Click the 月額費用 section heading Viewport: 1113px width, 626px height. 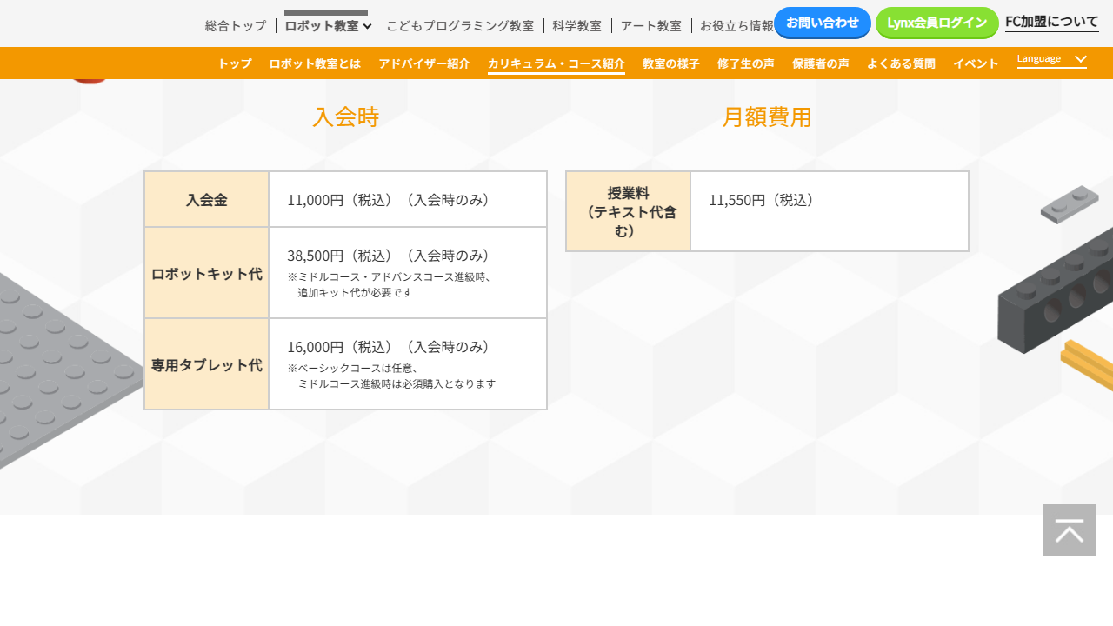point(767,117)
